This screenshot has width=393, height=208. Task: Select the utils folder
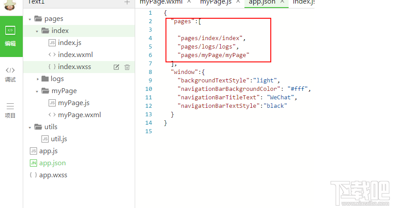[79, 127]
